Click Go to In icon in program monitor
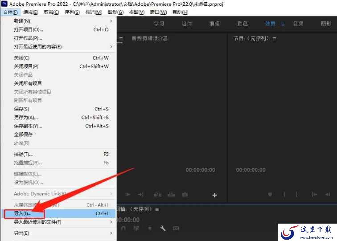 (314, 194)
